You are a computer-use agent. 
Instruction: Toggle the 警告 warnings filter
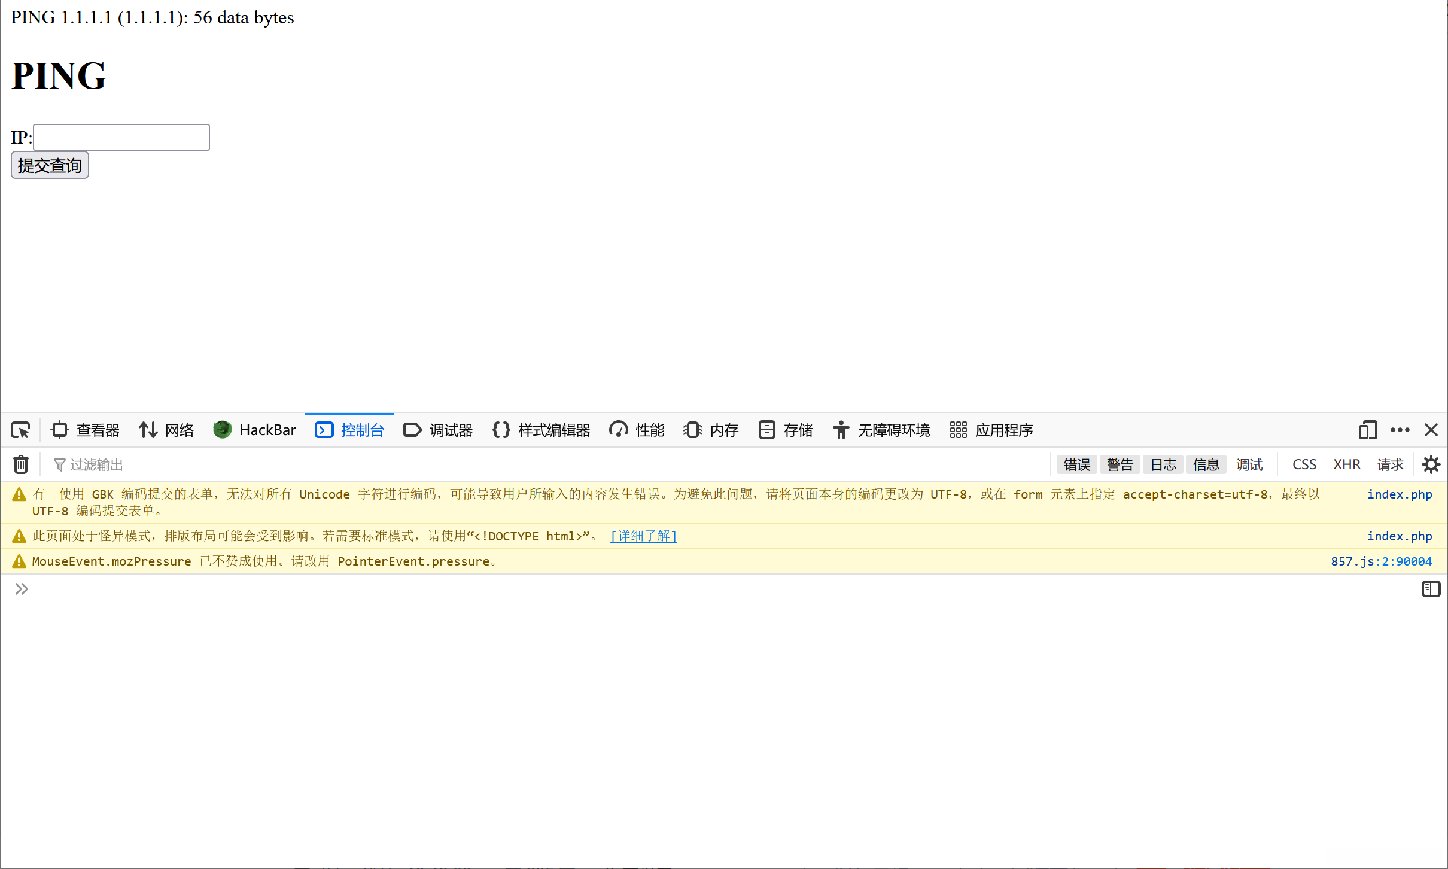pos(1120,464)
